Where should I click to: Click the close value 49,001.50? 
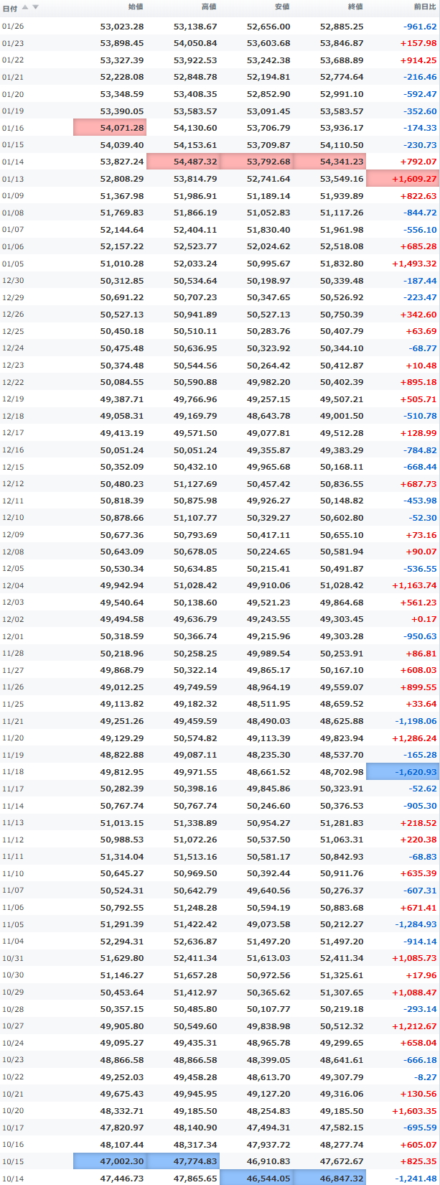342,416
